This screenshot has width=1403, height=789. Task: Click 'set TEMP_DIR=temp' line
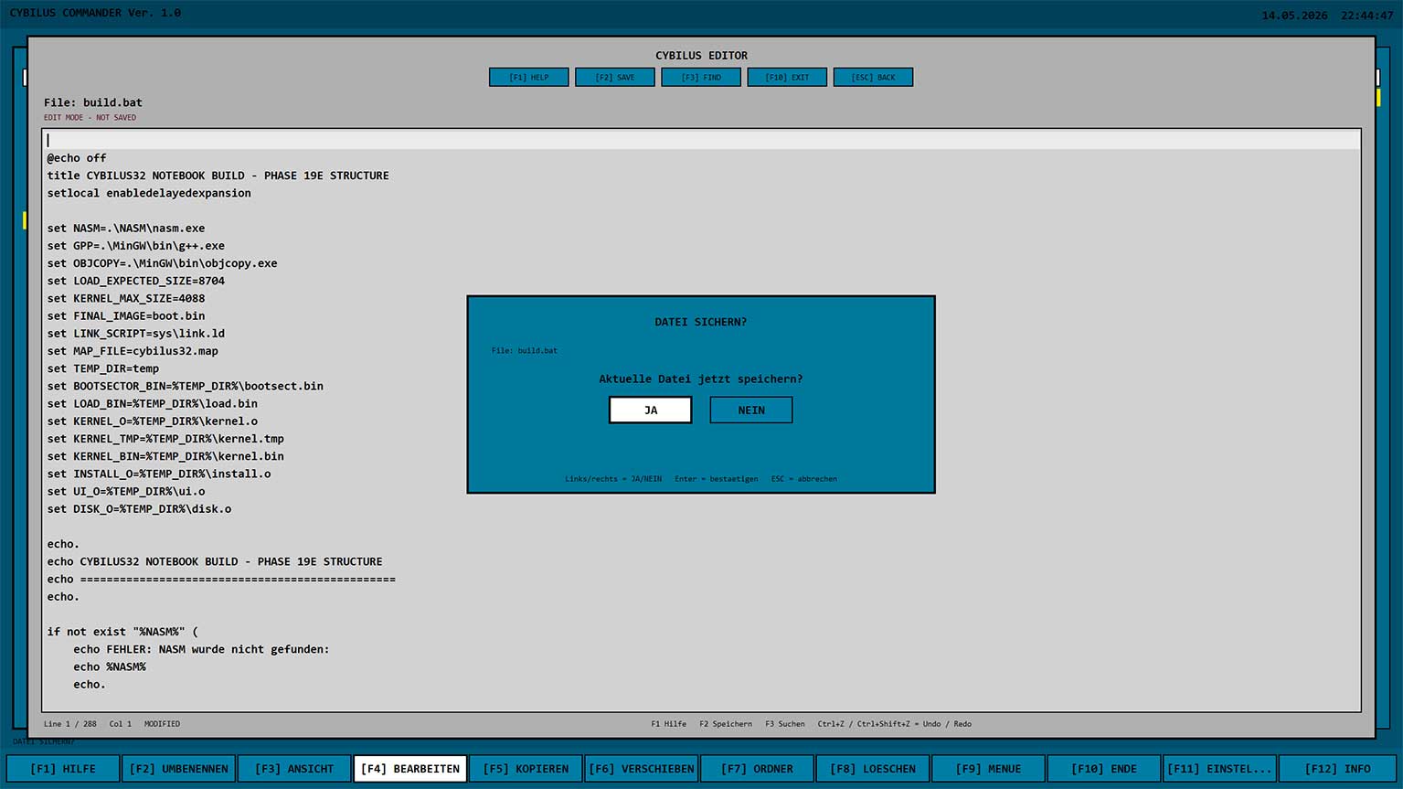[103, 368]
